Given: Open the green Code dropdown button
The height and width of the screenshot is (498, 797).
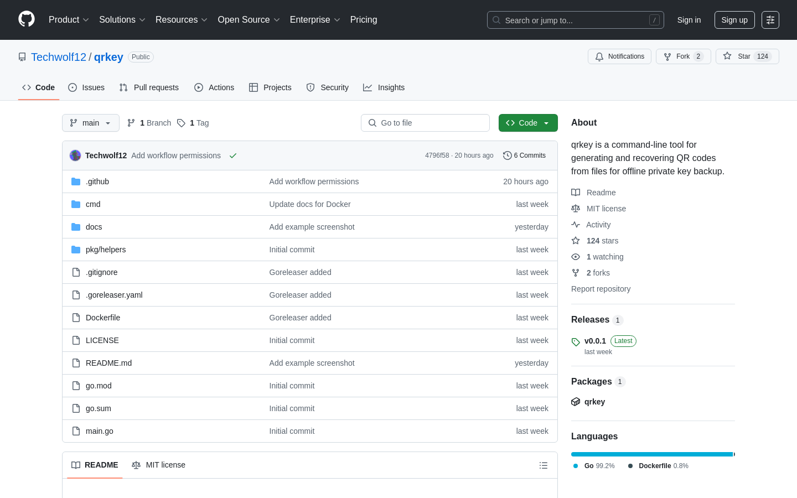Looking at the screenshot, I should tap(528, 123).
